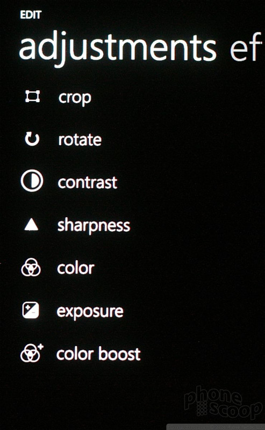Tap the rotate circular arrow icon
Viewport: 265px width, 430px height.
[32, 139]
